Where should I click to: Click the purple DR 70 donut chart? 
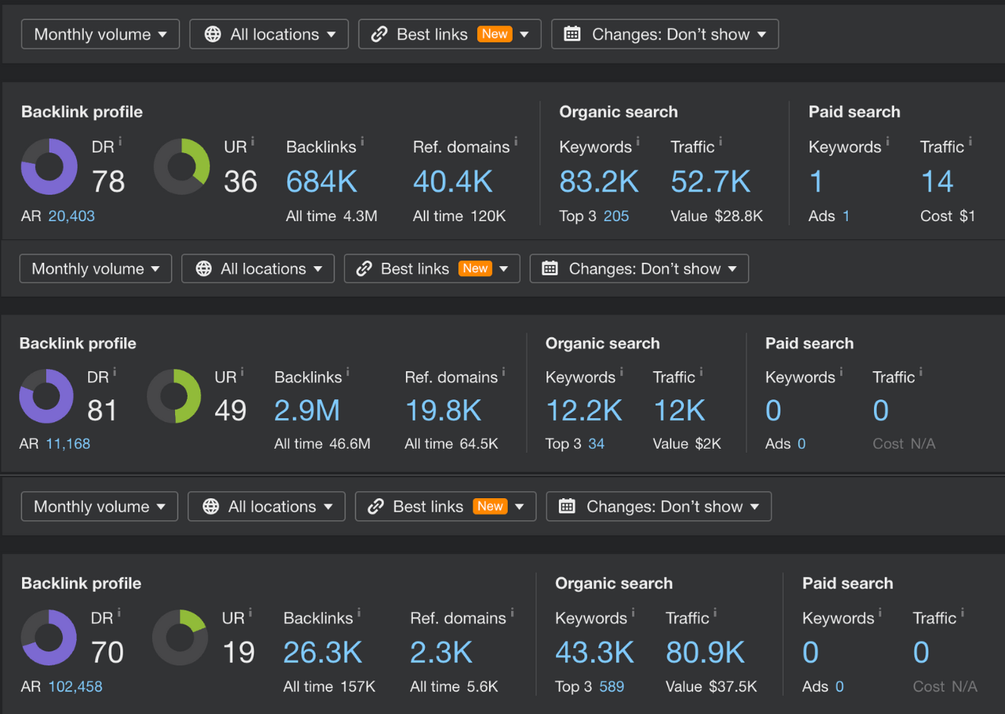pos(49,637)
